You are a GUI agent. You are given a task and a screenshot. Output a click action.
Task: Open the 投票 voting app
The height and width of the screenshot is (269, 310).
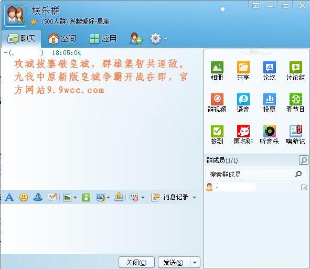coord(269,103)
